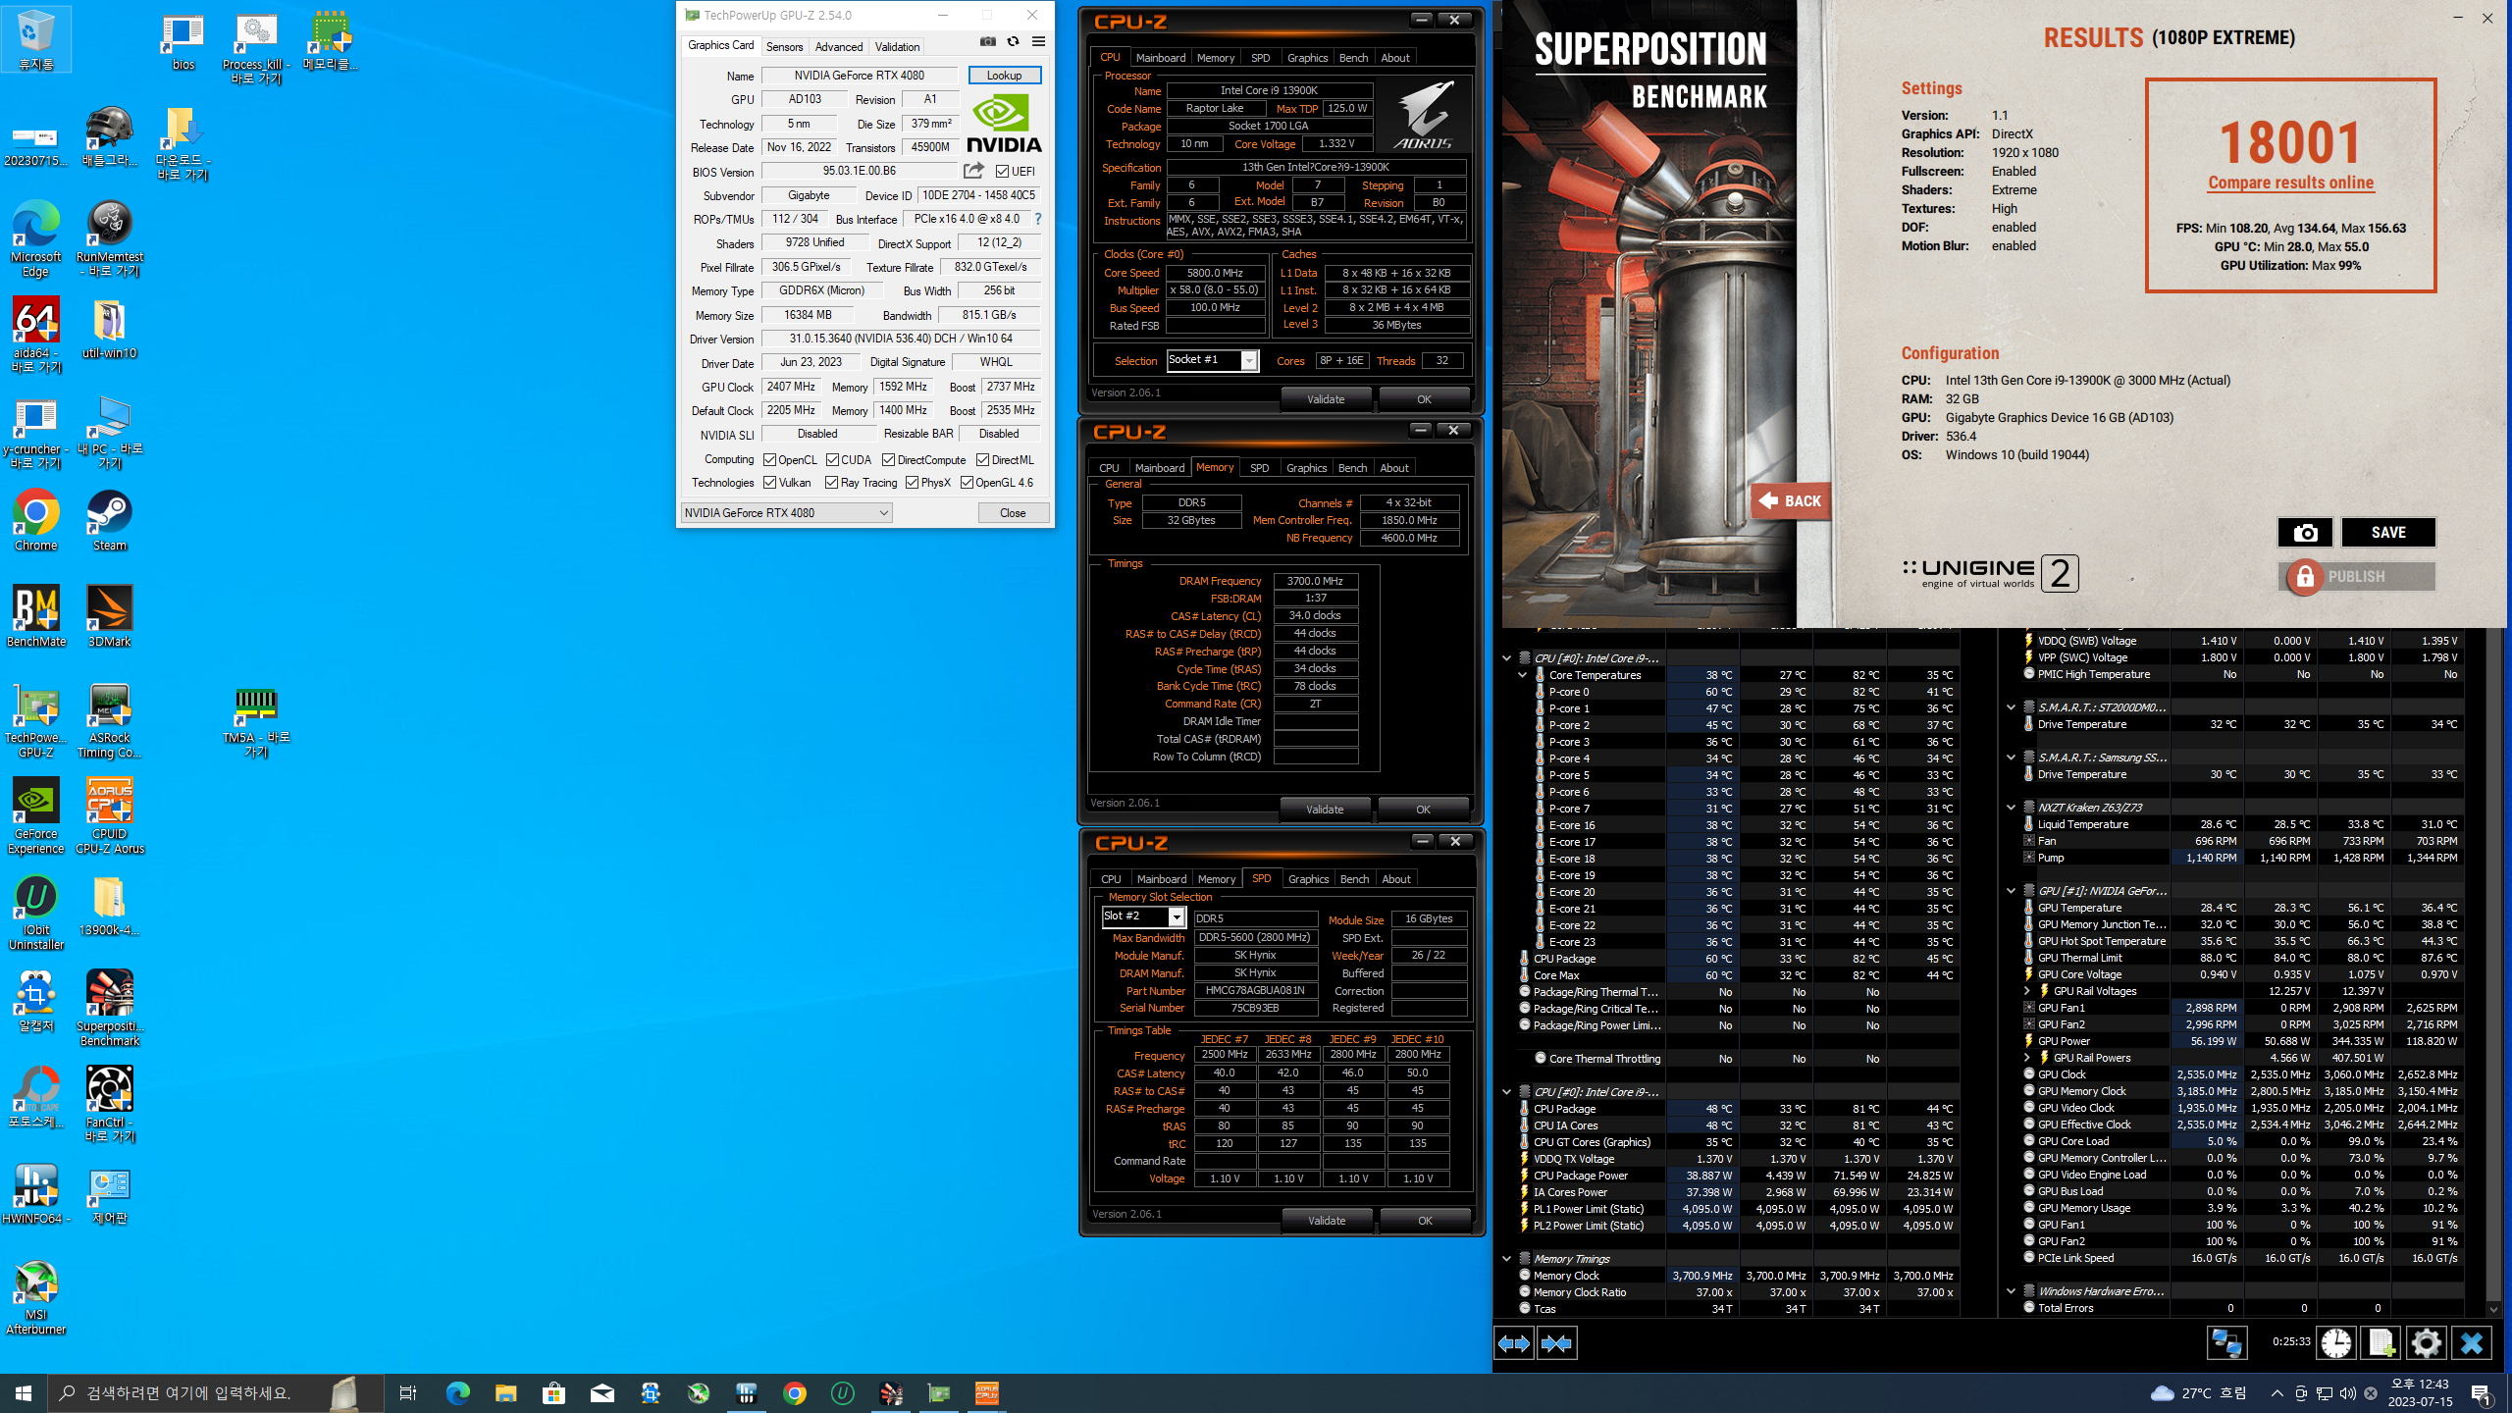The width and height of the screenshot is (2512, 1413).
Task: Close HWiNFO sensors with blue X
Action: (2471, 1342)
